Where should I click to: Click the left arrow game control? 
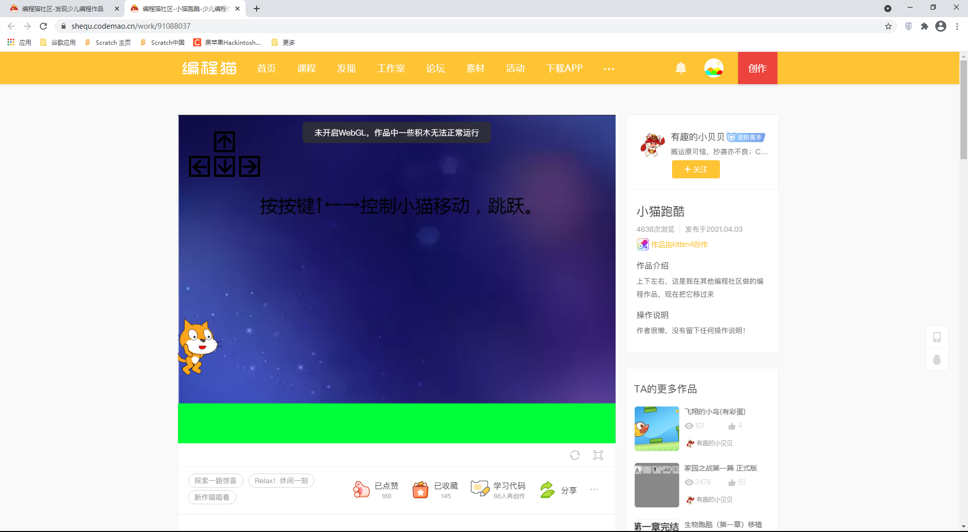(199, 166)
